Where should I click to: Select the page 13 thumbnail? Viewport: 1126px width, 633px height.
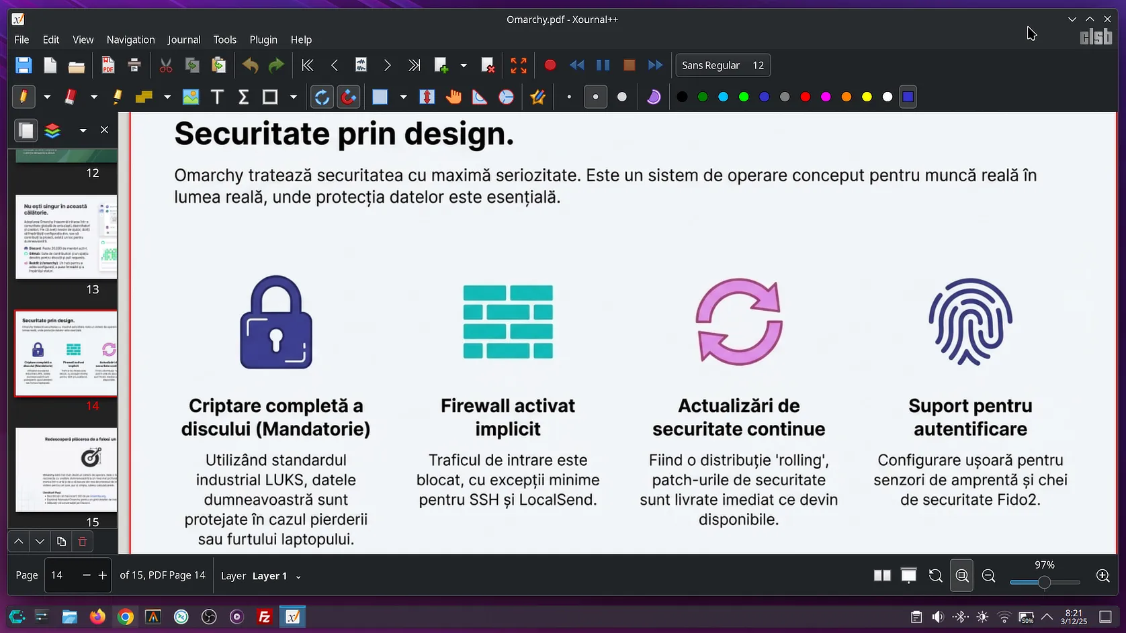(66, 237)
